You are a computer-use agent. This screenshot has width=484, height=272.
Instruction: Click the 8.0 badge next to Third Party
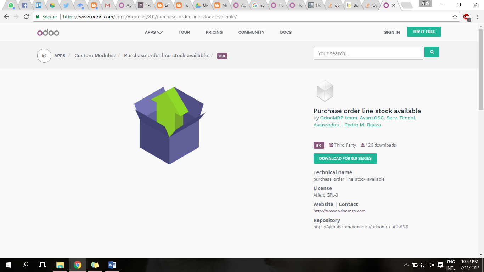[319, 145]
